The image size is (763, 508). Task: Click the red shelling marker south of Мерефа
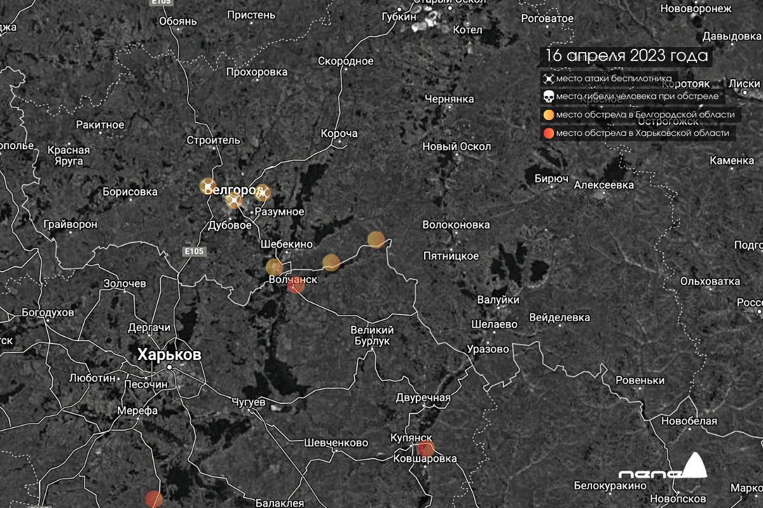click(x=154, y=499)
